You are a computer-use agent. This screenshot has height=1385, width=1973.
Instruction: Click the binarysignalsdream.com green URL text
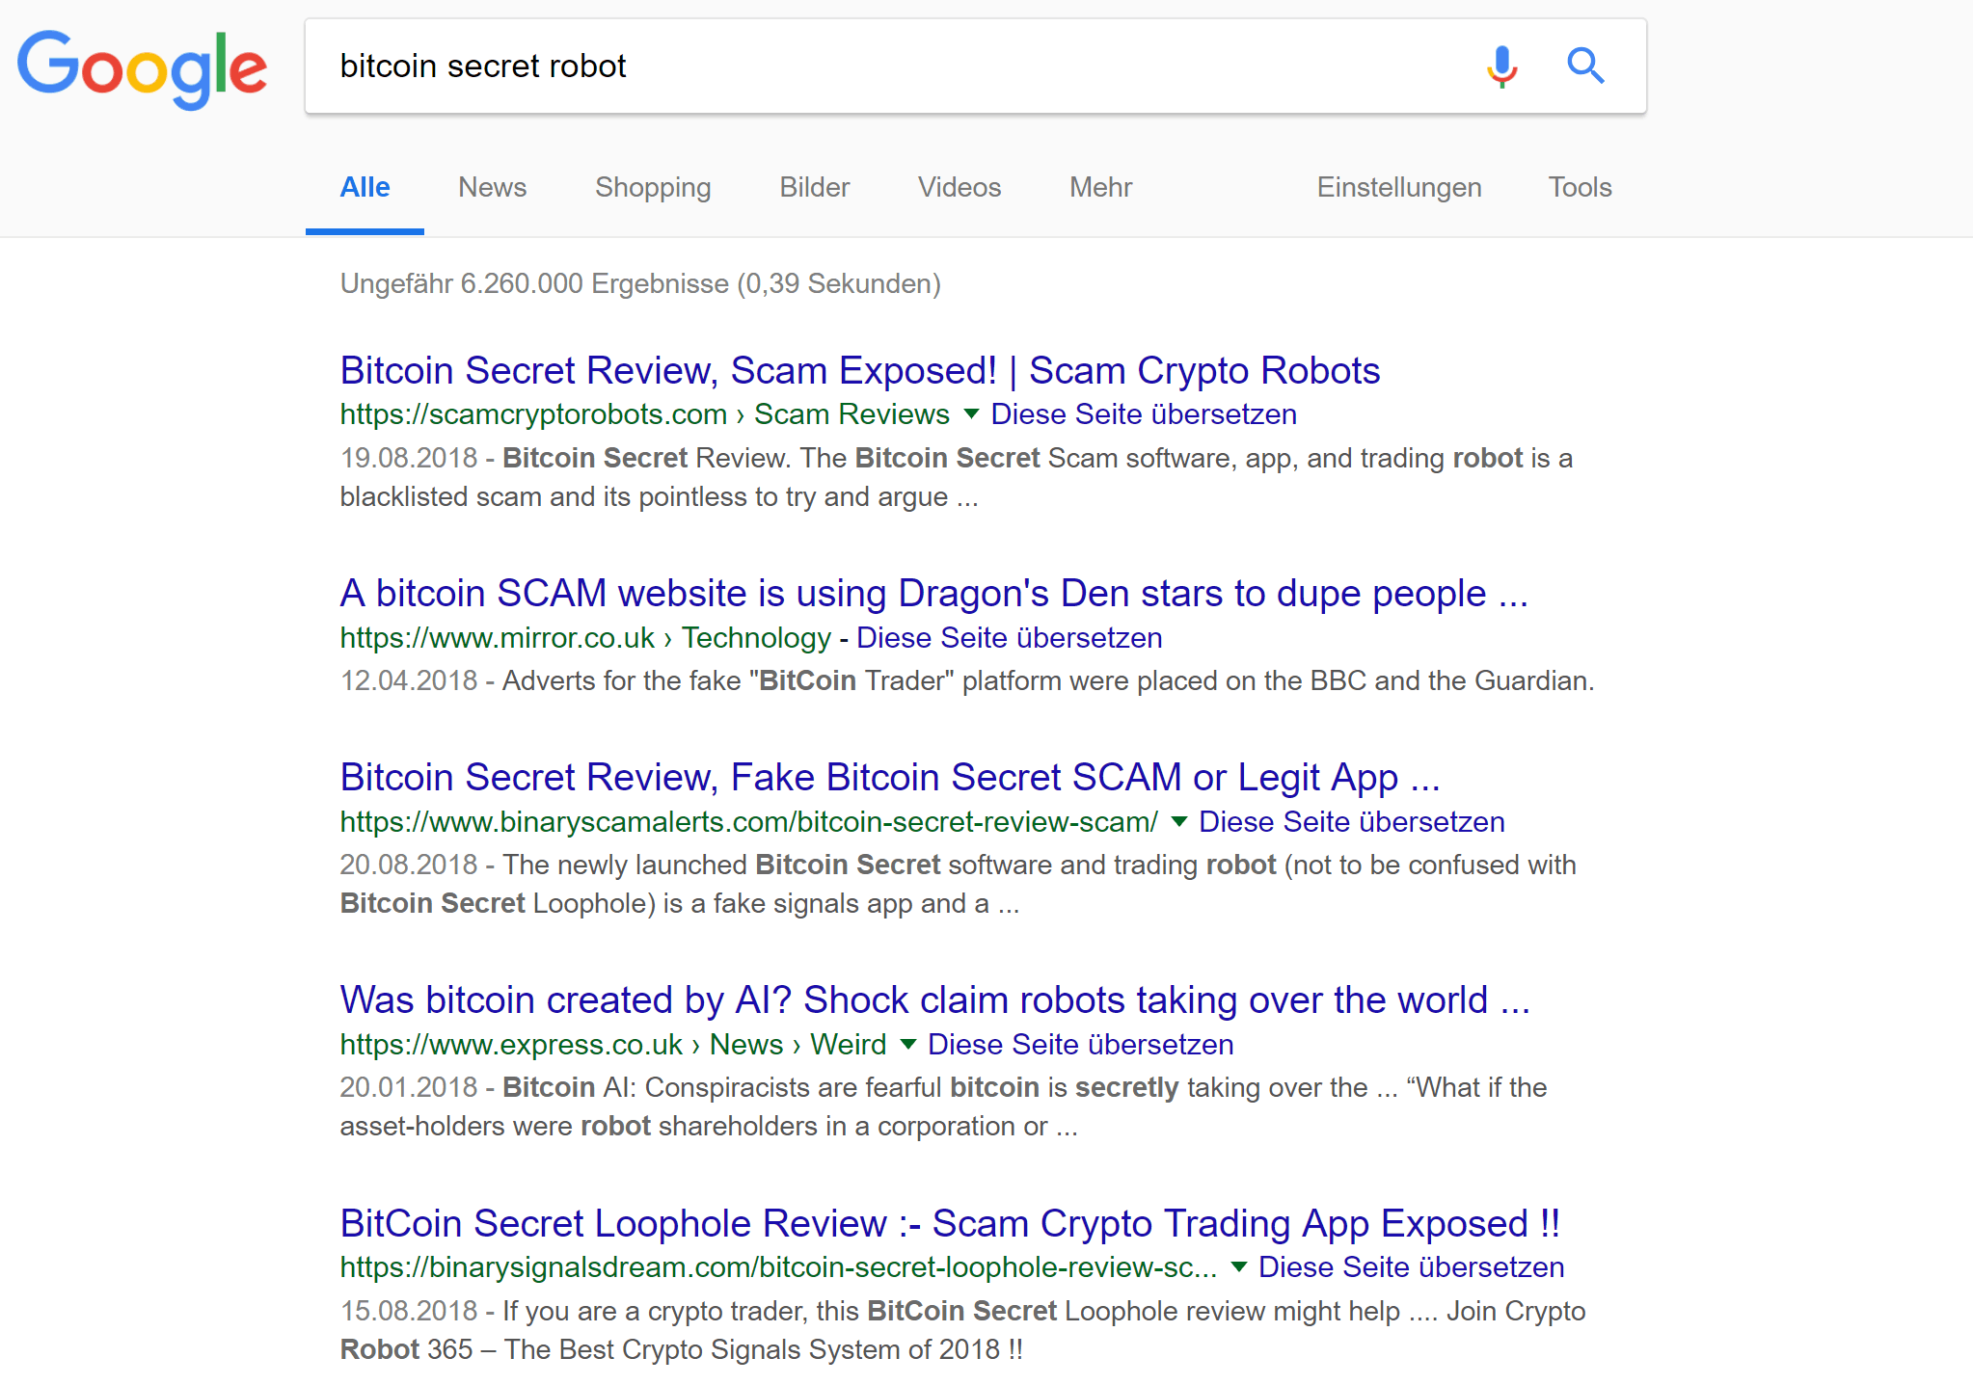pos(779,1267)
